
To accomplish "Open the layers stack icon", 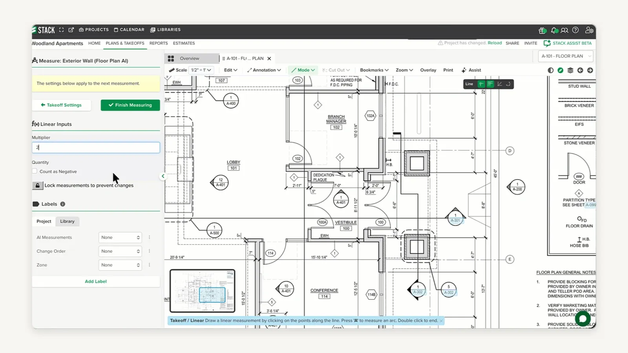I will click(570, 70).
